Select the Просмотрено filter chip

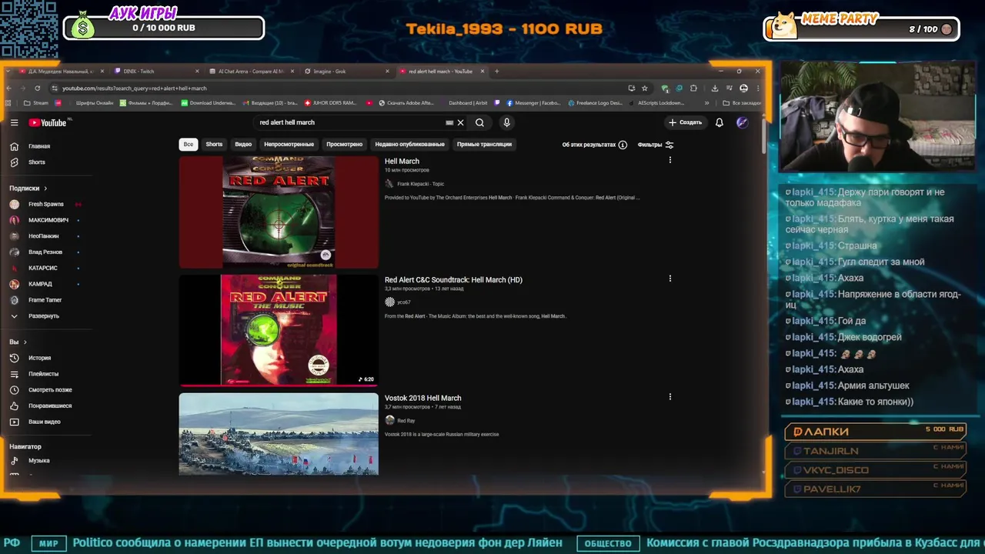point(344,144)
